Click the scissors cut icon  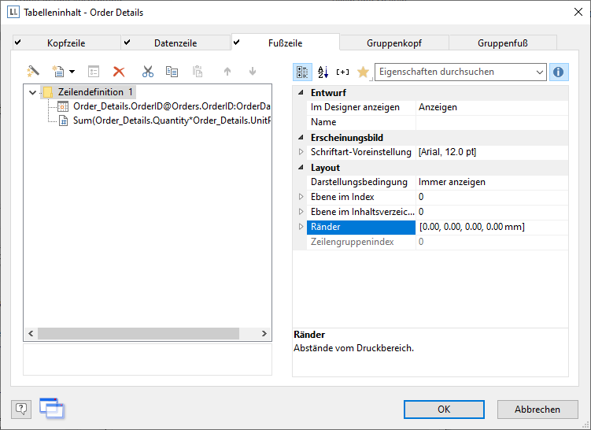pos(147,72)
